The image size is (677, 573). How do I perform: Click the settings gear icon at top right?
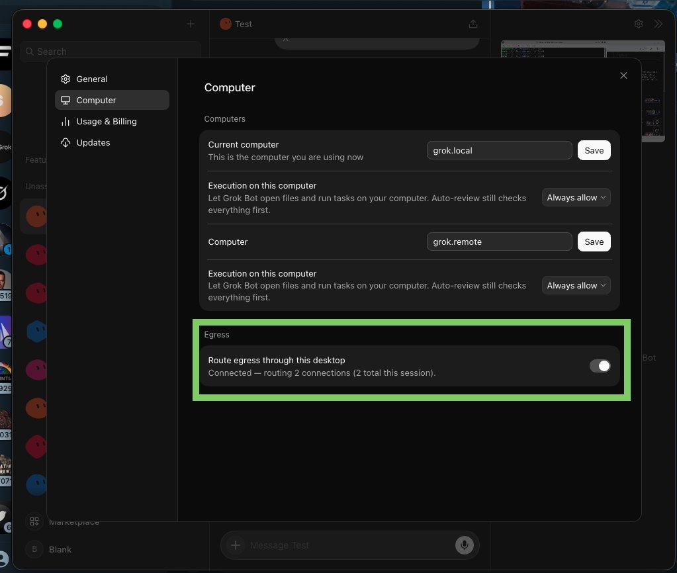(x=639, y=24)
